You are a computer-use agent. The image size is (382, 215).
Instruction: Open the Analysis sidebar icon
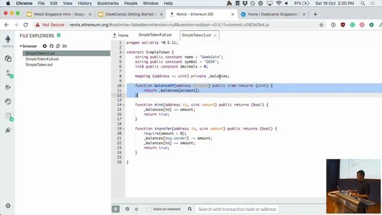coord(8,102)
